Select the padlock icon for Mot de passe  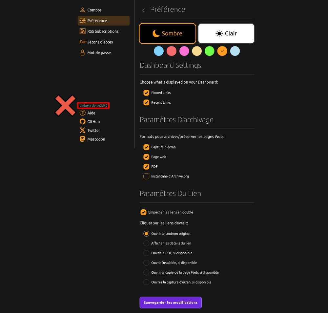tap(82, 52)
